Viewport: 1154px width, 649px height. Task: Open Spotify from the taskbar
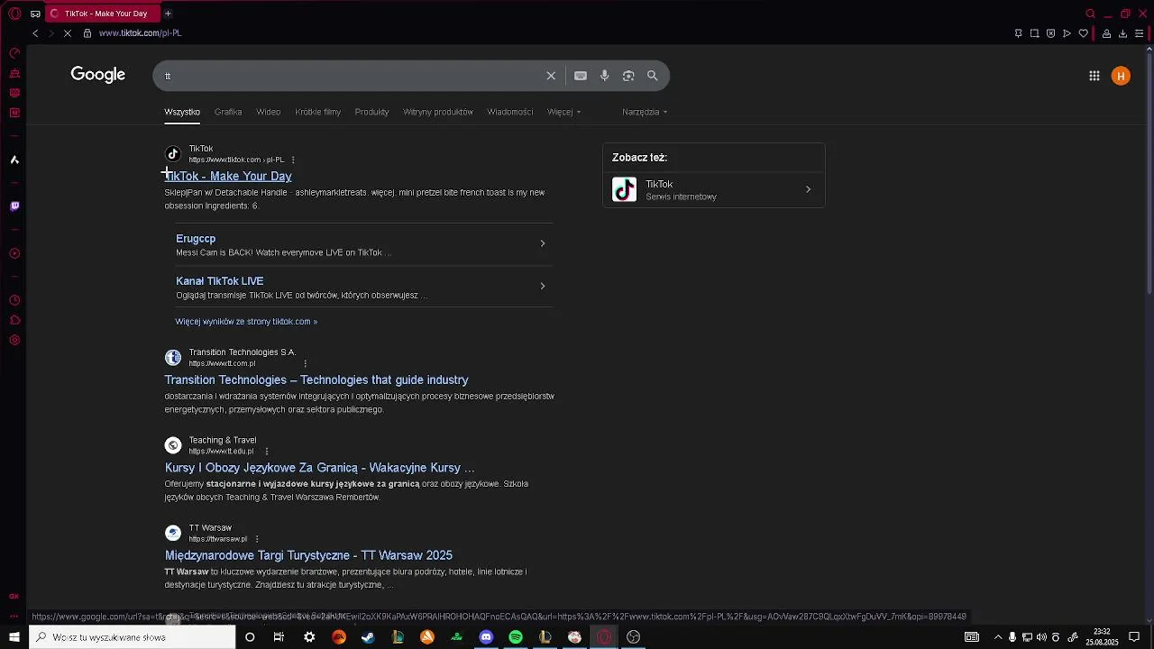[x=516, y=637]
